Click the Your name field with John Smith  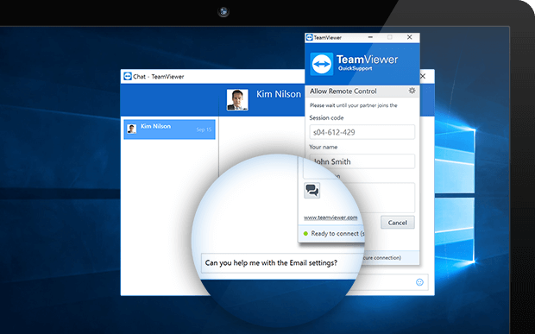[362, 161]
